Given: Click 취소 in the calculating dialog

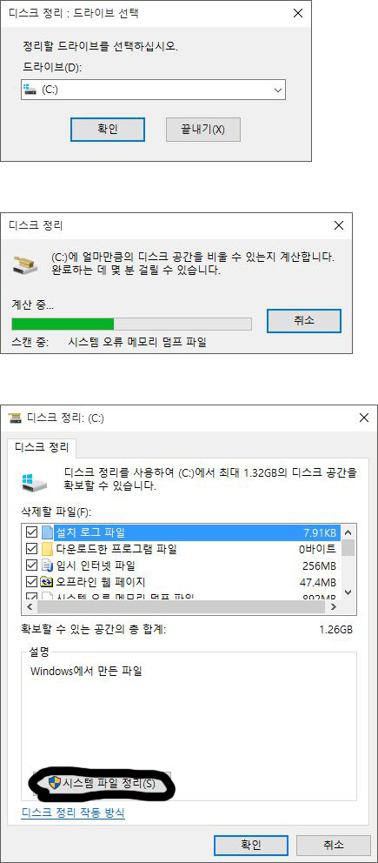Looking at the screenshot, I should (x=304, y=320).
